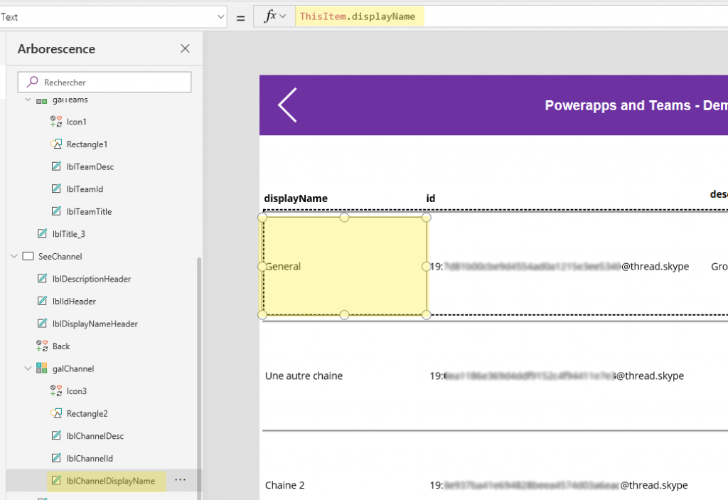The image size is (728, 500).
Task: Click the lblChannelDesc label icon
Action: pos(55,435)
